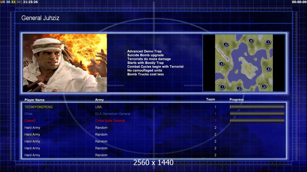Click TEOWYOKEPENG's loading progress bar
Viewport: 307px width, 172px height.
click(257, 107)
